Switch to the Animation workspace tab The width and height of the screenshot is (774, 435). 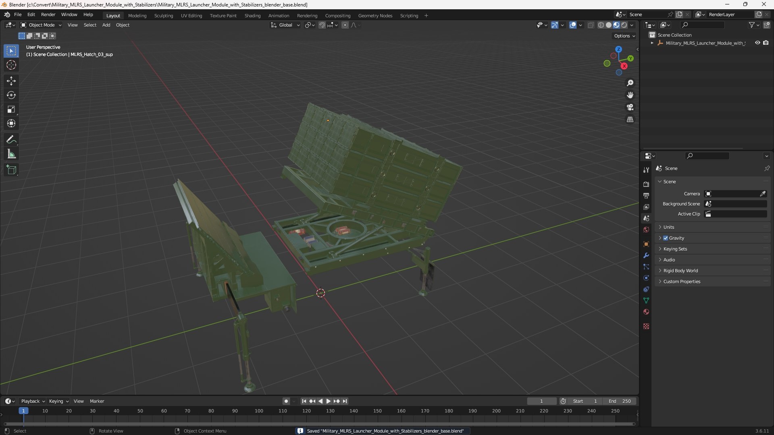(x=279, y=16)
